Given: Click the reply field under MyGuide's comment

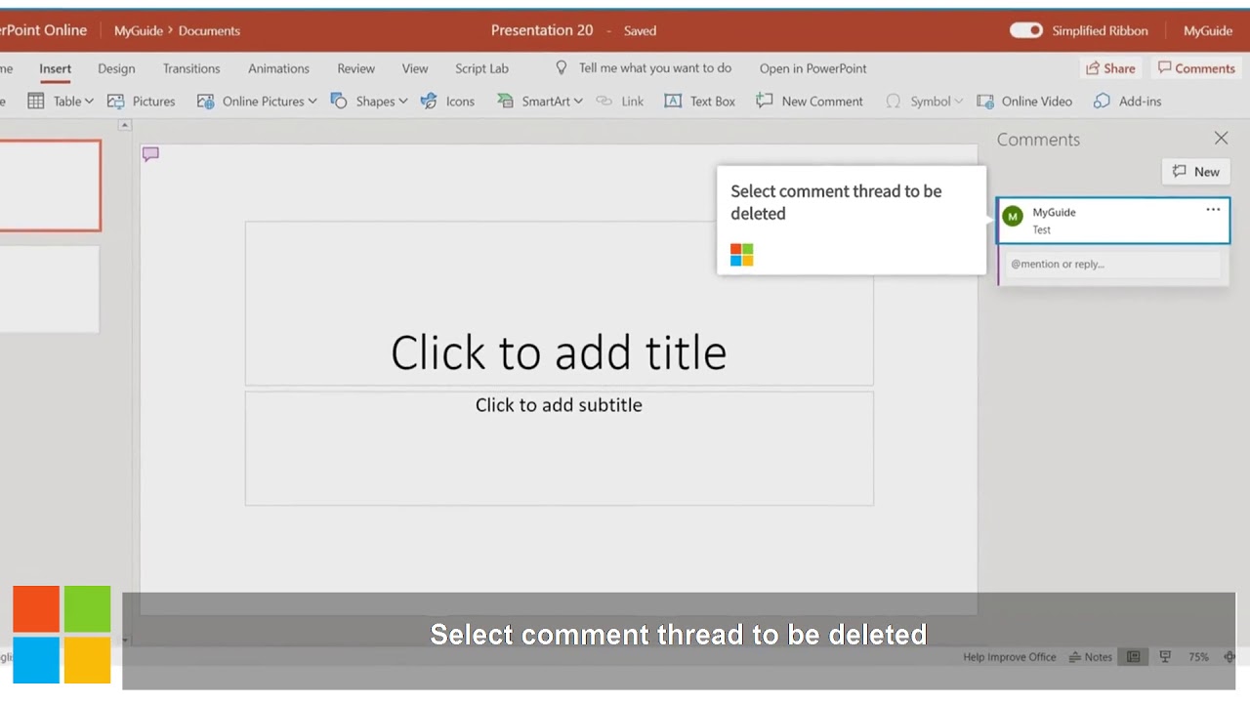Looking at the screenshot, I should pyautogui.click(x=1111, y=264).
